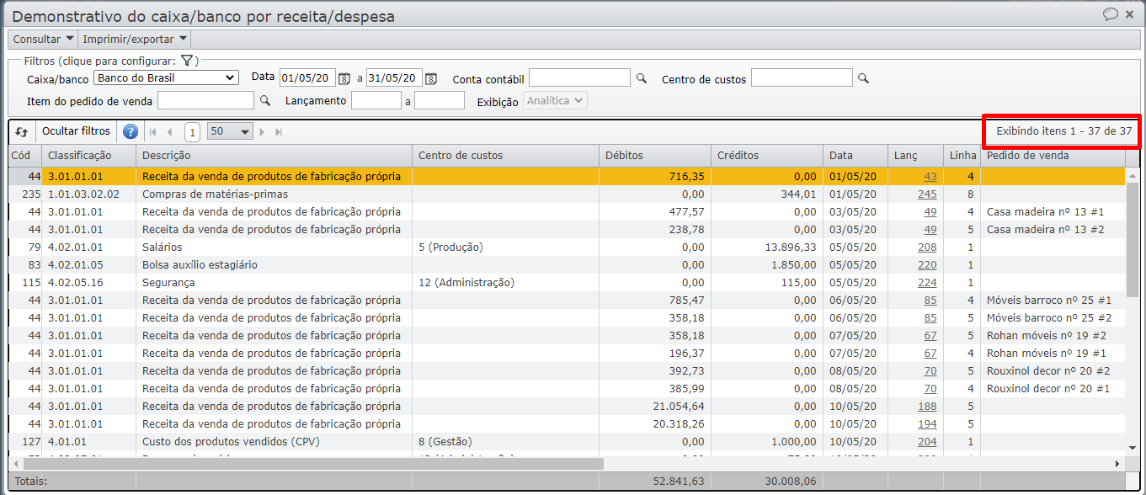This screenshot has width=1146, height=495.
Task: Go to last page arrow icon
Action: (x=279, y=132)
